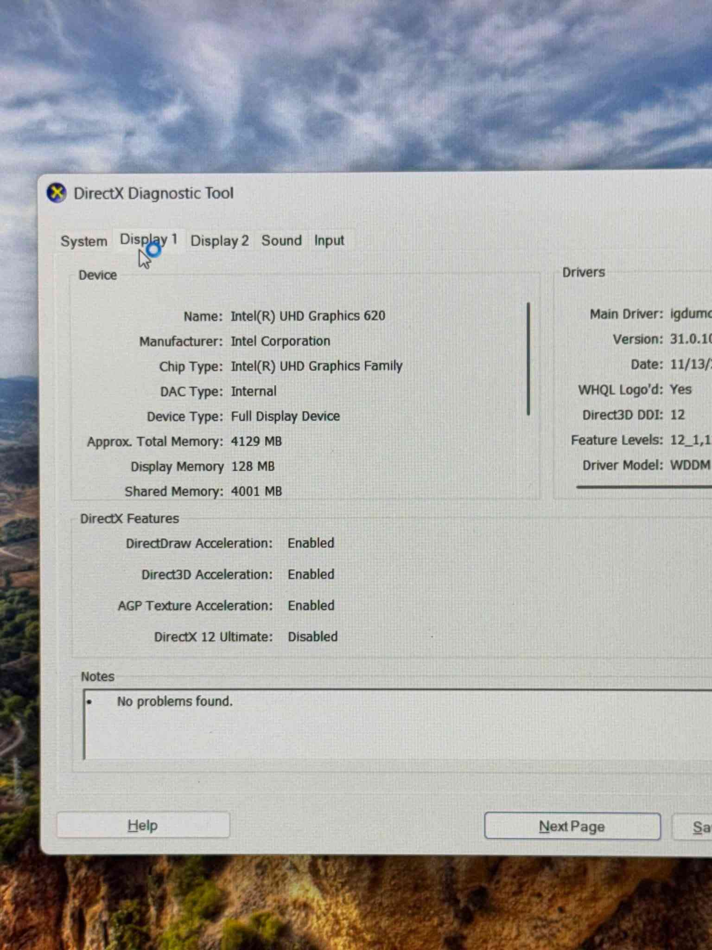The height and width of the screenshot is (950, 712).
Task: Click the Drivers panel horizontal scrollbar
Action: tap(644, 487)
